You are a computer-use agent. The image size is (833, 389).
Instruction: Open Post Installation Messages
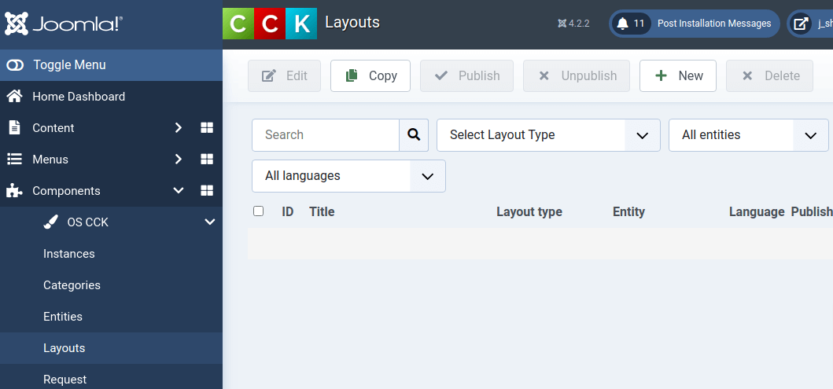click(x=695, y=24)
